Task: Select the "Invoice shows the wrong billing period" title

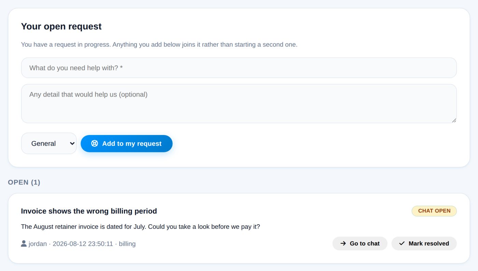Action: click(89, 211)
